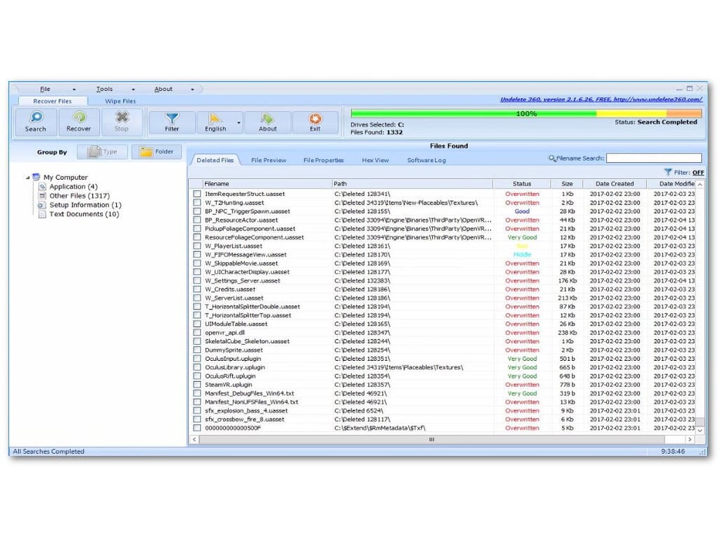721x537 pixels.
Task: Start a scan with the Search button
Action: click(36, 121)
